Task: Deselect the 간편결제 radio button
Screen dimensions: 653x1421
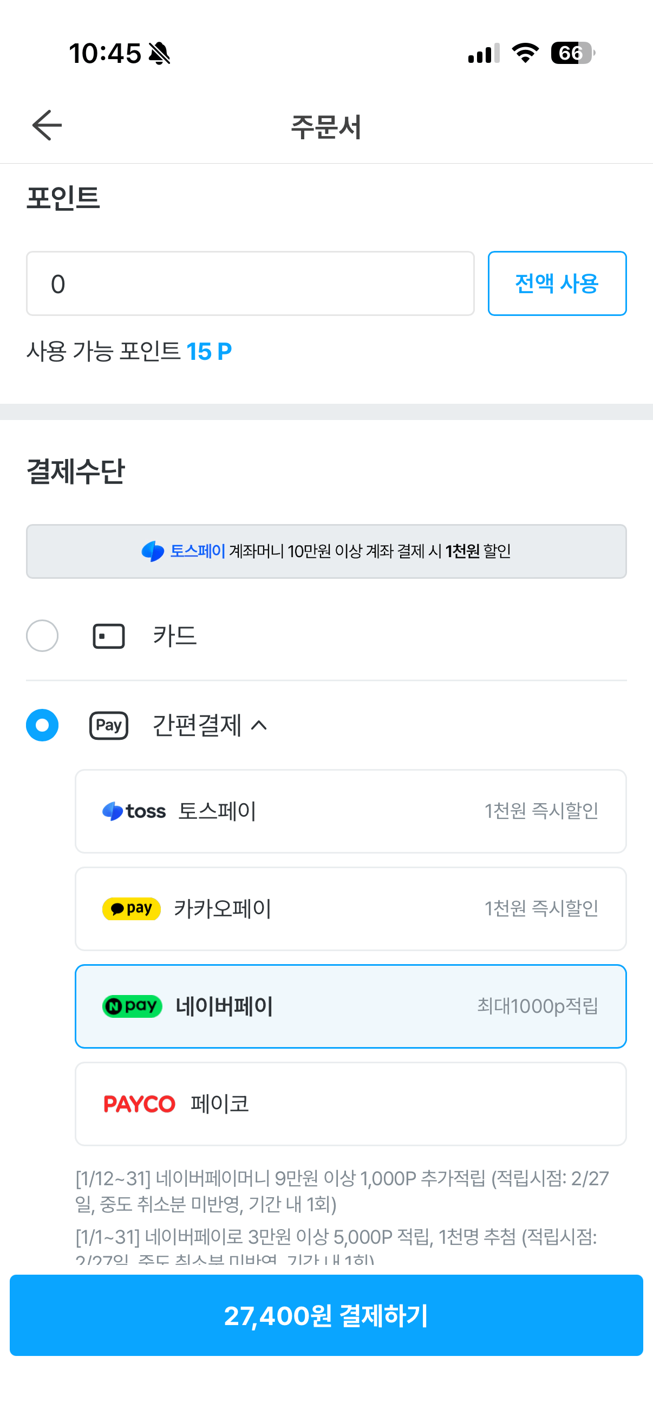Action: pos(42,725)
